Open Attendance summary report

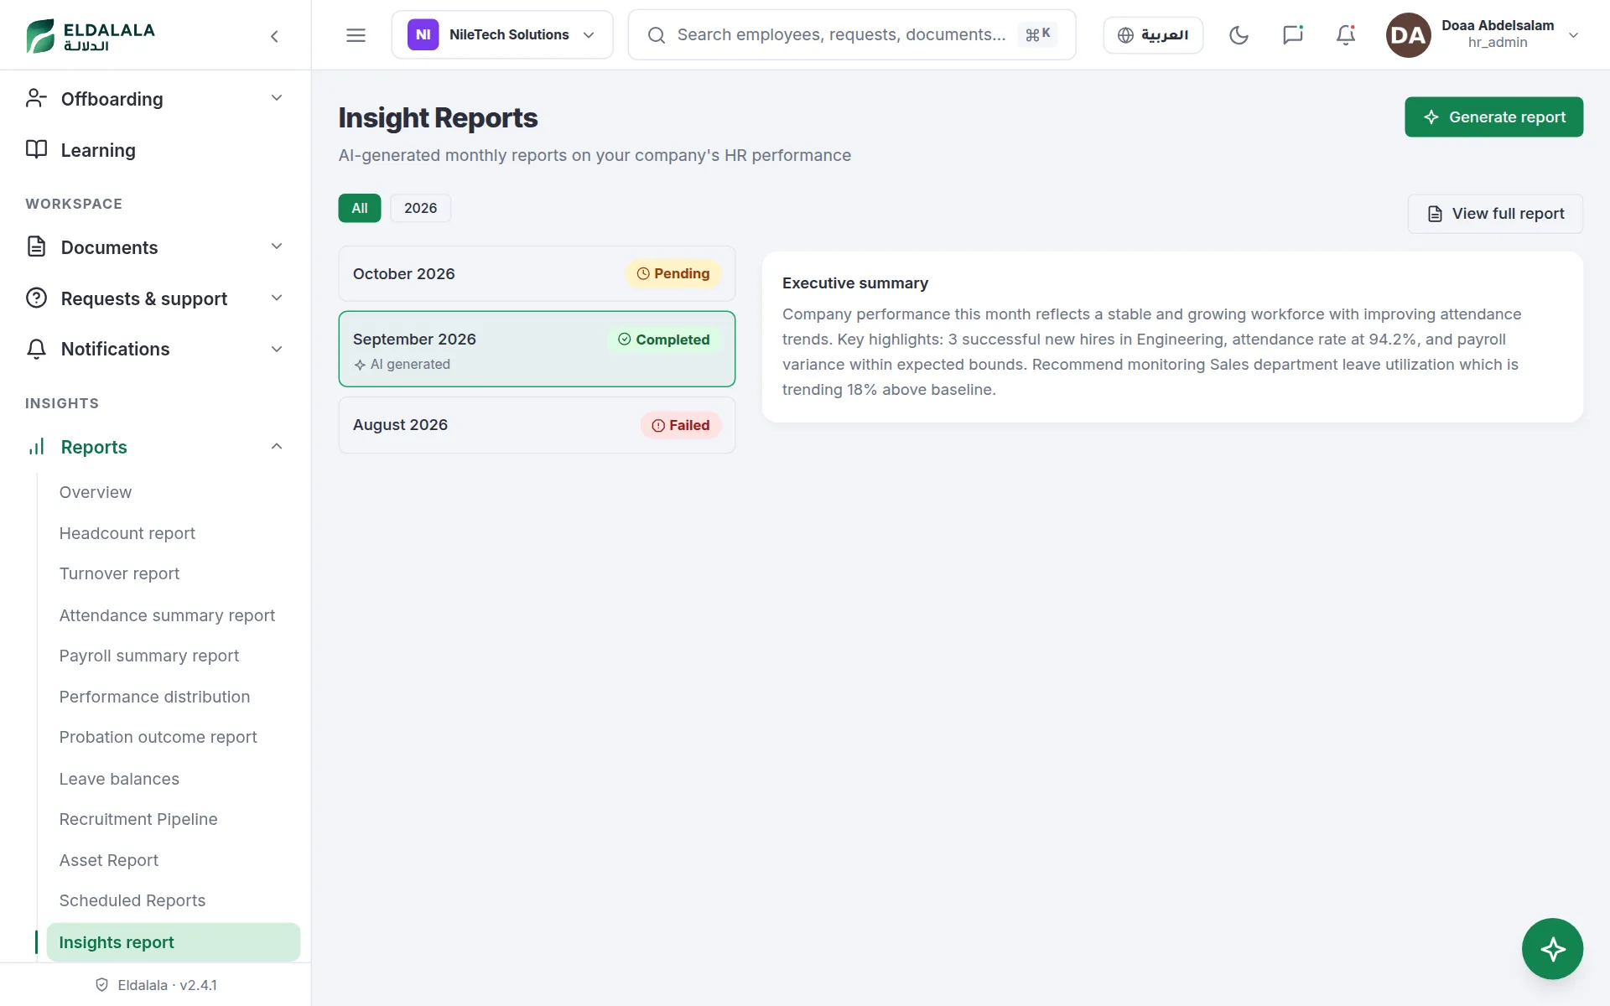pyautogui.click(x=168, y=615)
